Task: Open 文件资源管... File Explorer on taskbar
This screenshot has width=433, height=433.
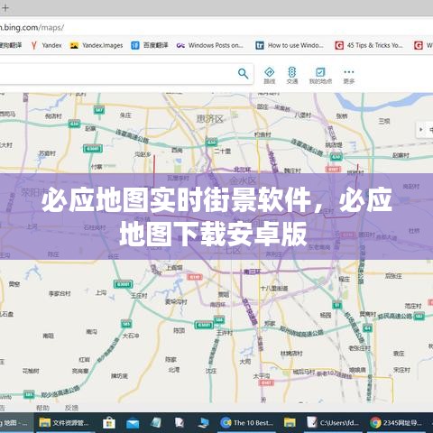Action: (65, 423)
